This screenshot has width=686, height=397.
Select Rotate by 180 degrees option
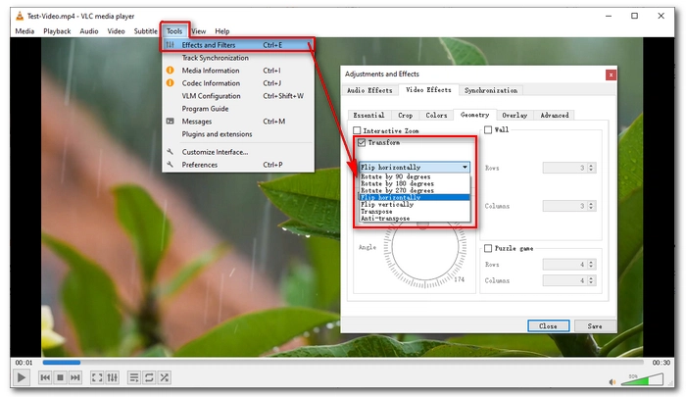click(x=415, y=184)
